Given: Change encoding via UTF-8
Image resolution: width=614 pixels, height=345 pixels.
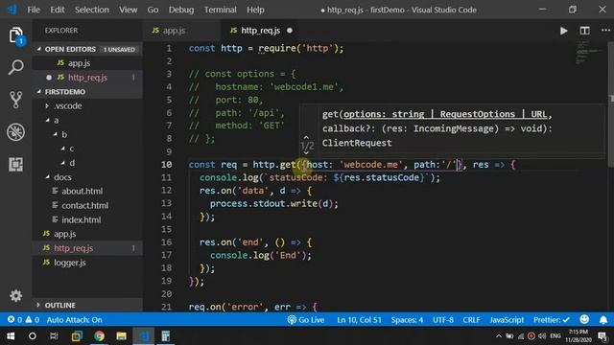Looking at the screenshot, I should click(443, 320).
